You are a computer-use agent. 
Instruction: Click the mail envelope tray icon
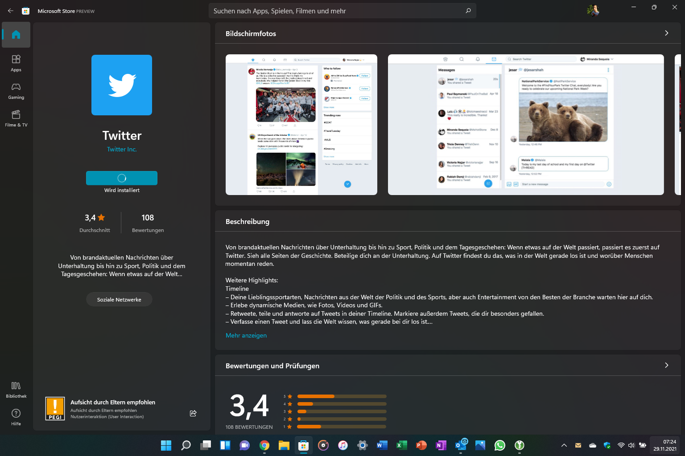click(x=578, y=445)
